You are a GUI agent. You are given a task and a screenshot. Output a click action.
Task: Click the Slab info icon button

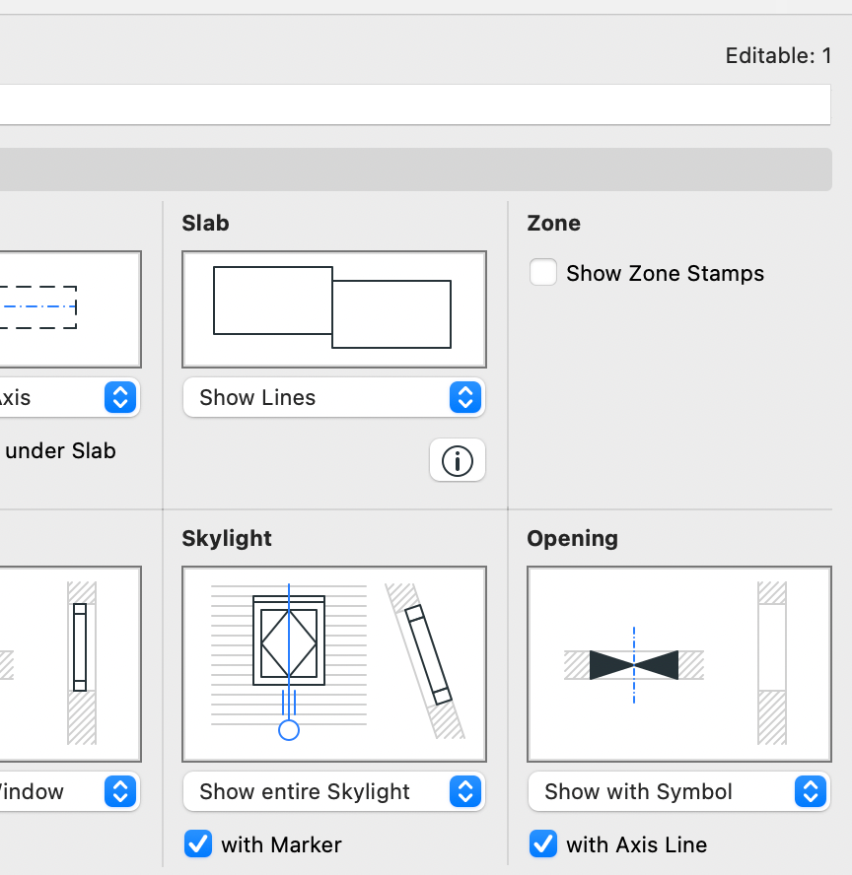click(x=458, y=460)
